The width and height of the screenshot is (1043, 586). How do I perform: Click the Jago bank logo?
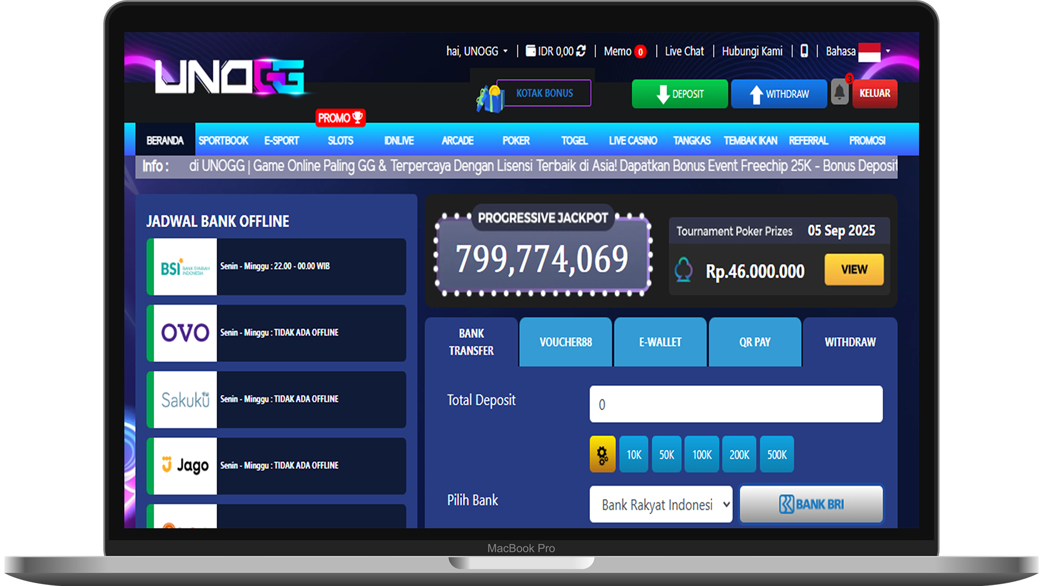pyautogui.click(x=185, y=466)
